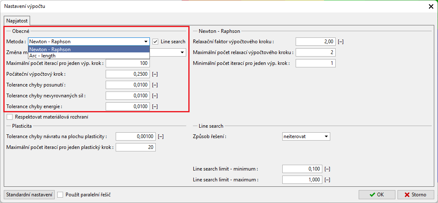Enable Respektovat materiálová rozhraní checkbox
The width and height of the screenshot is (438, 203).
pyautogui.click(x=10, y=117)
